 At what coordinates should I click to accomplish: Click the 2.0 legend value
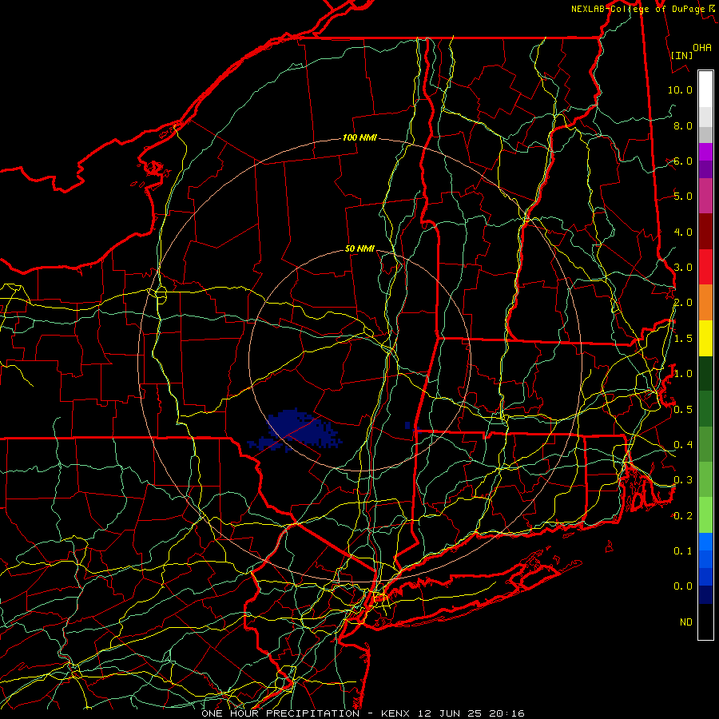point(683,303)
